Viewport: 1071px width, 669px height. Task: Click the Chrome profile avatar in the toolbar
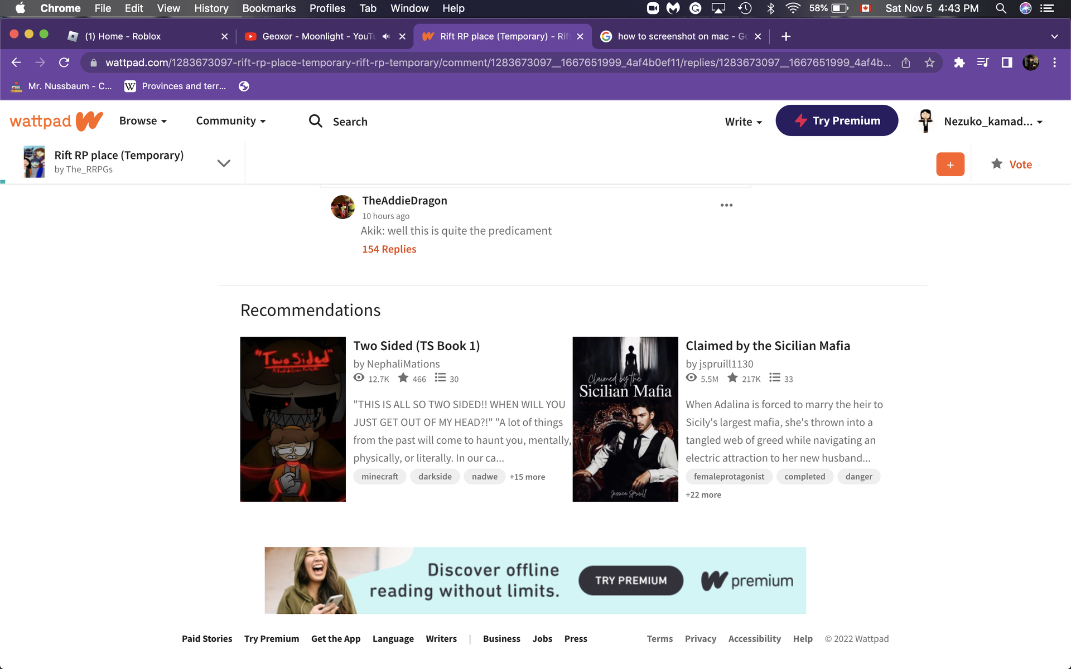tap(1031, 62)
